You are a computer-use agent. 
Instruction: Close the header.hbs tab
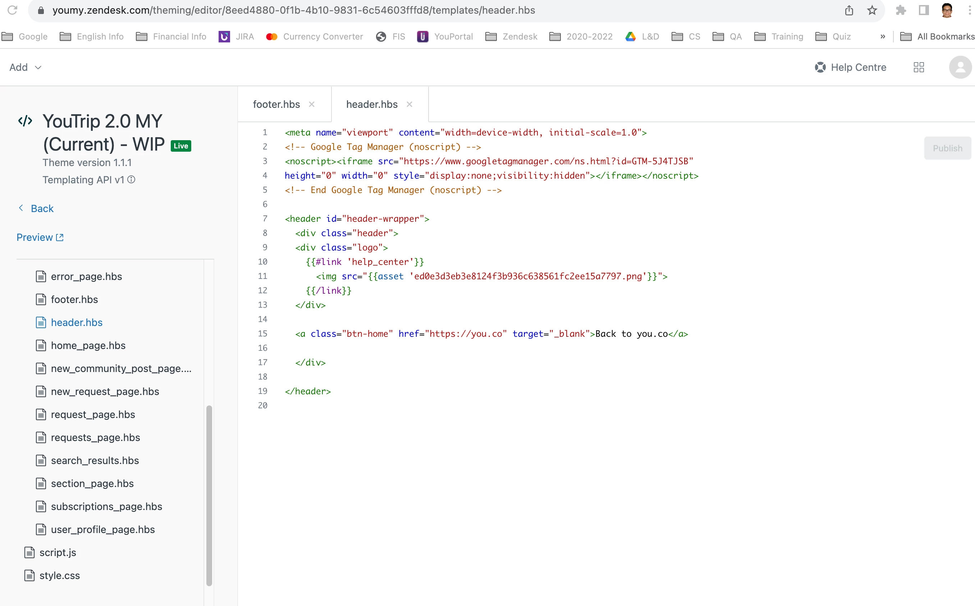[x=409, y=104]
